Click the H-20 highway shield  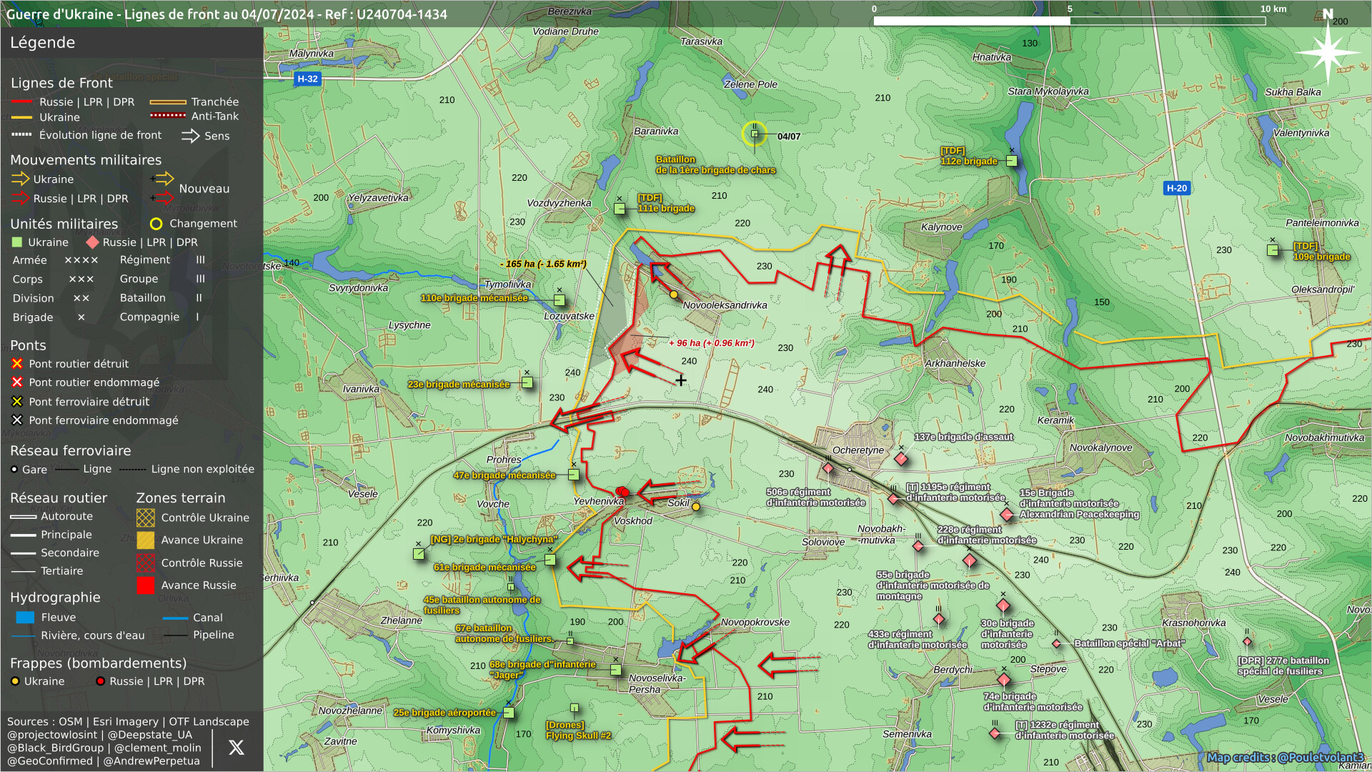1176,189
